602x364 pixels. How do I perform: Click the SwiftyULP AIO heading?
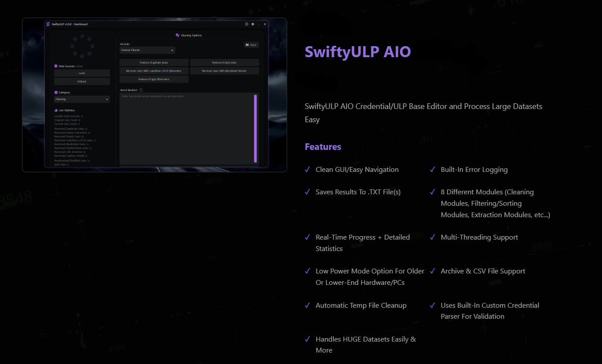coord(358,51)
